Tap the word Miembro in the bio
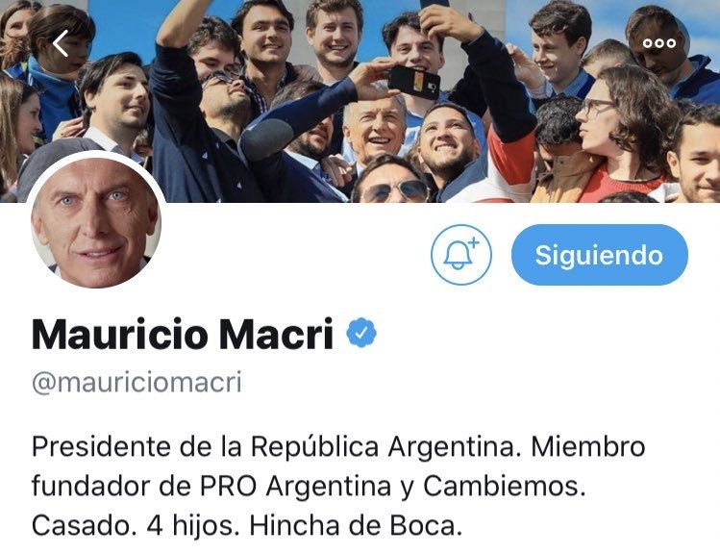This screenshot has width=720, height=553. pyautogui.click(x=588, y=446)
